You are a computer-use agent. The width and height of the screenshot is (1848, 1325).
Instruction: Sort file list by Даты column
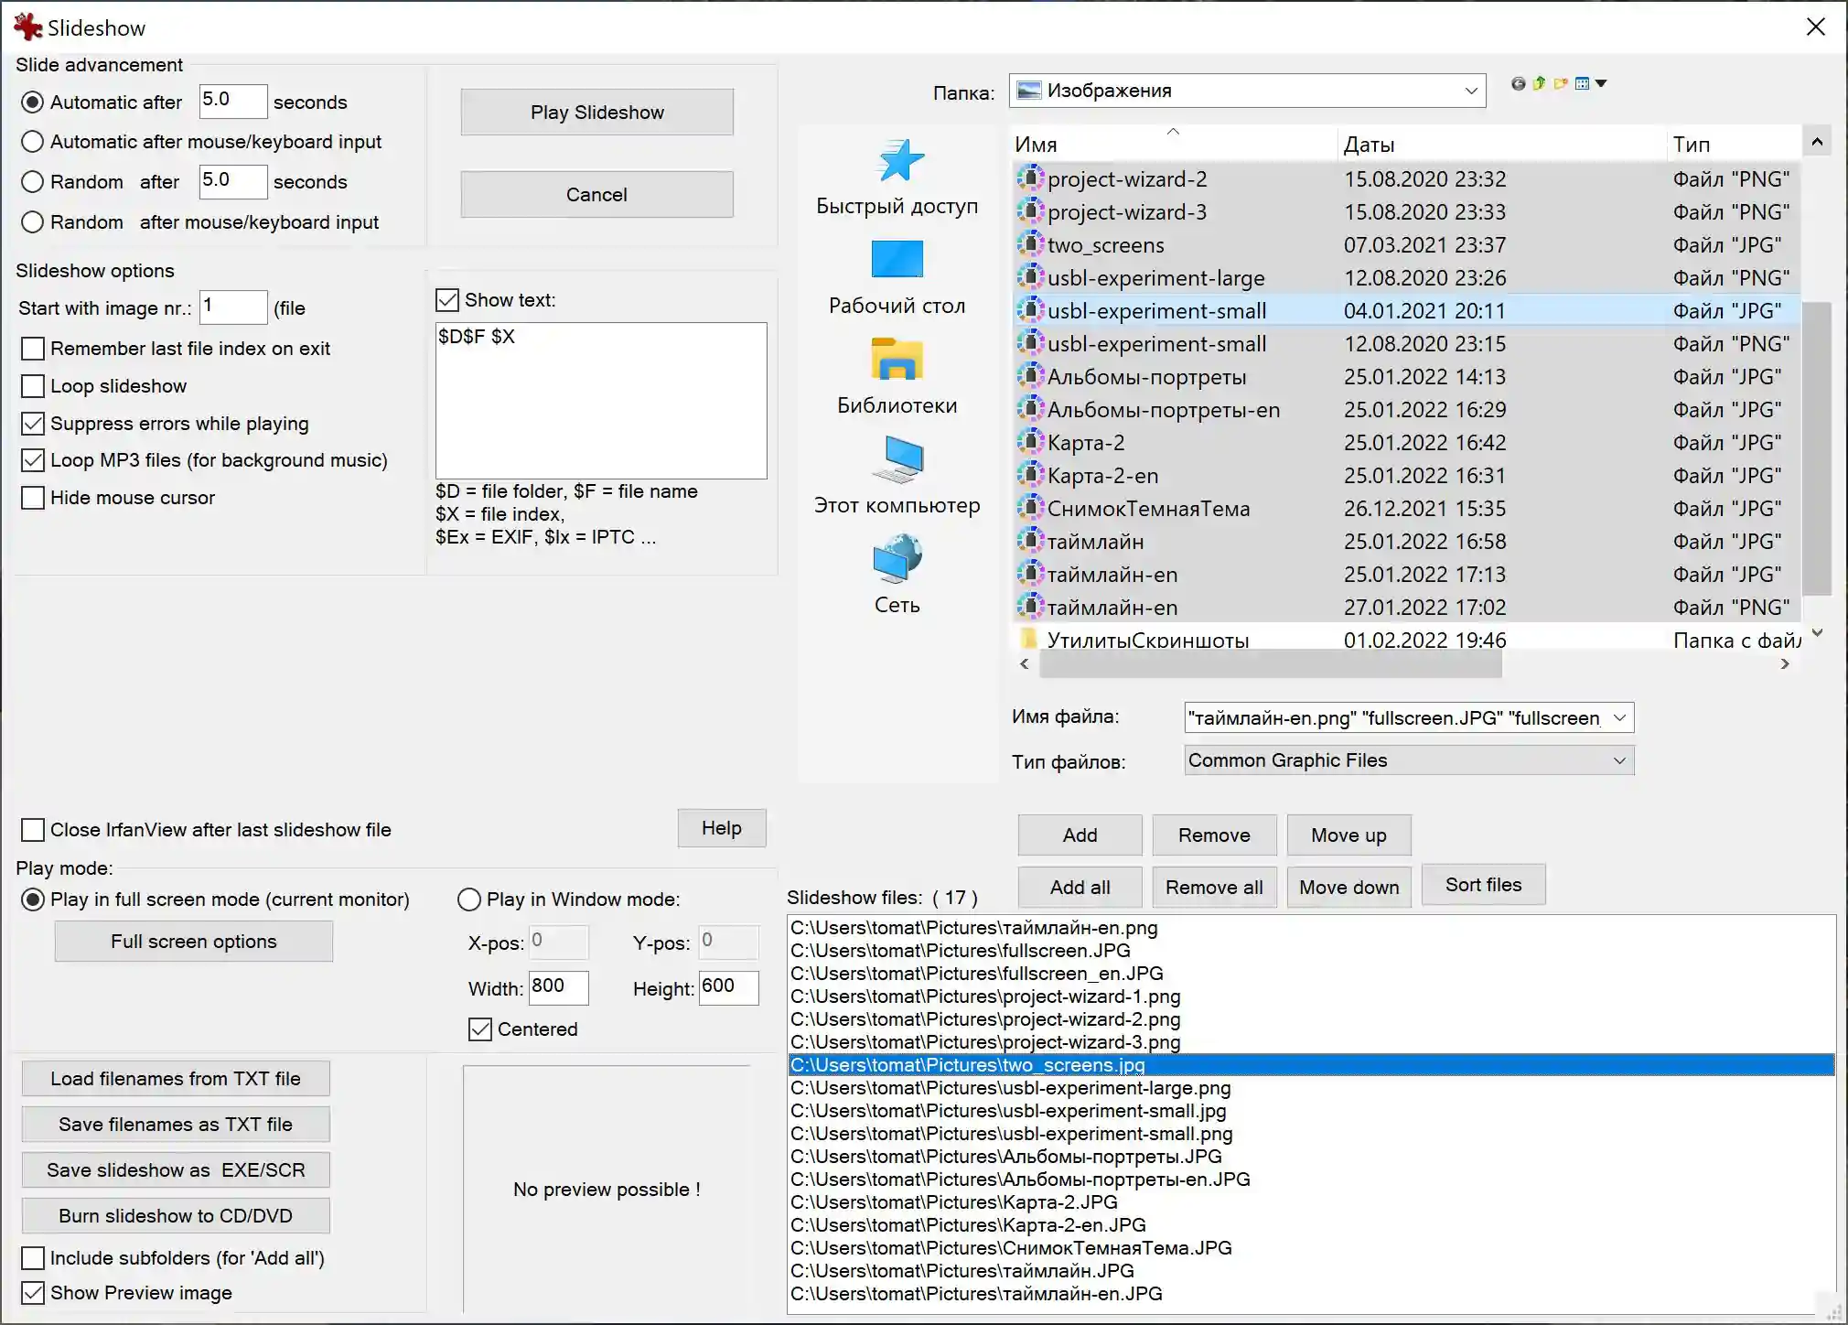pyautogui.click(x=1501, y=144)
